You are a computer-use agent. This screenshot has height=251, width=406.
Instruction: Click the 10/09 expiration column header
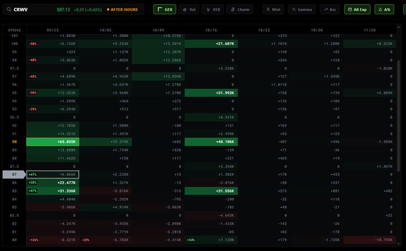tap(158, 30)
